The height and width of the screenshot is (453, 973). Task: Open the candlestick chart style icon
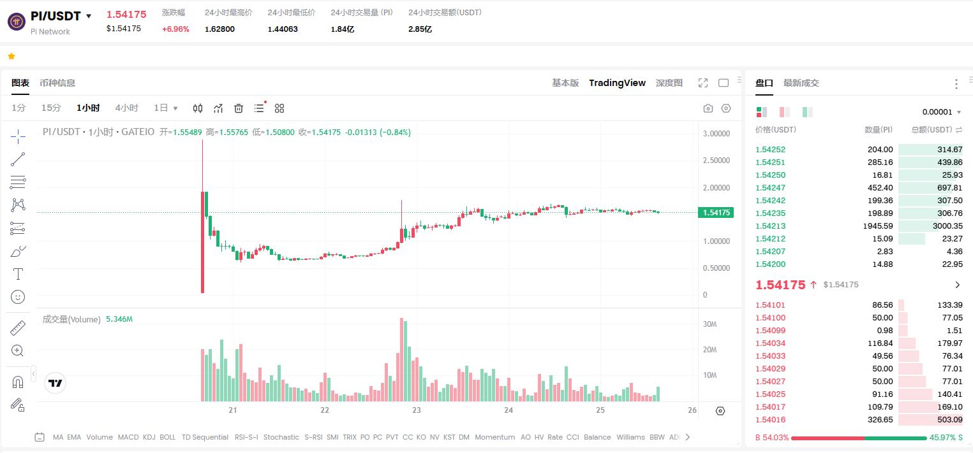click(198, 108)
